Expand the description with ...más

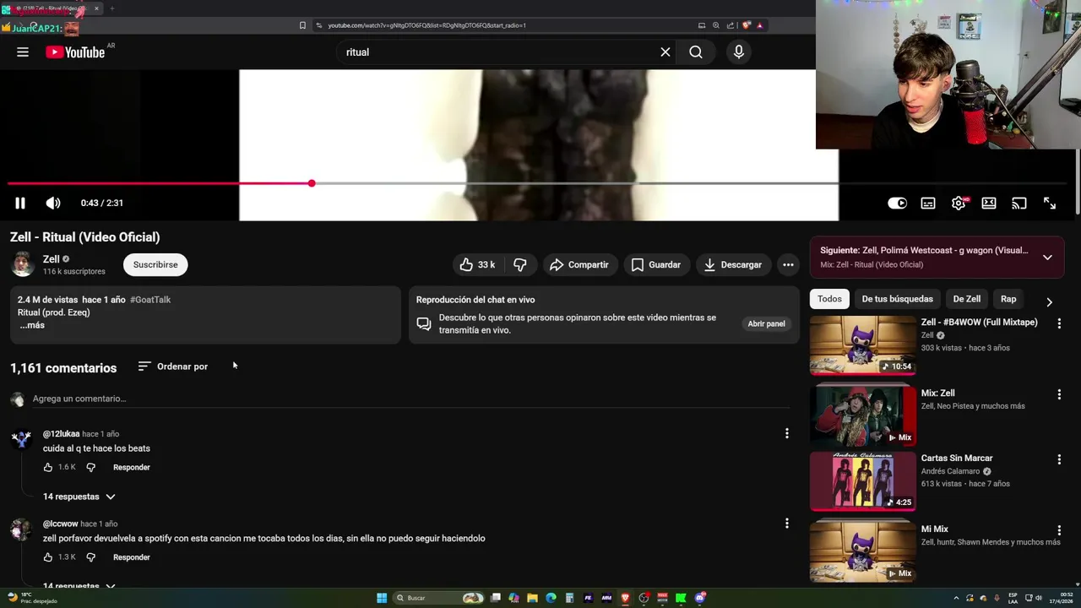point(32,325)
